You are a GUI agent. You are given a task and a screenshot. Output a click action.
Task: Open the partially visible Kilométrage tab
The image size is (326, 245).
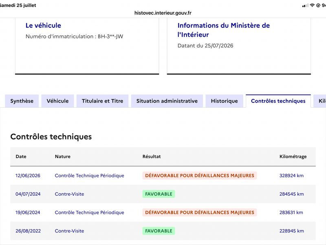(x=320, y=101)
